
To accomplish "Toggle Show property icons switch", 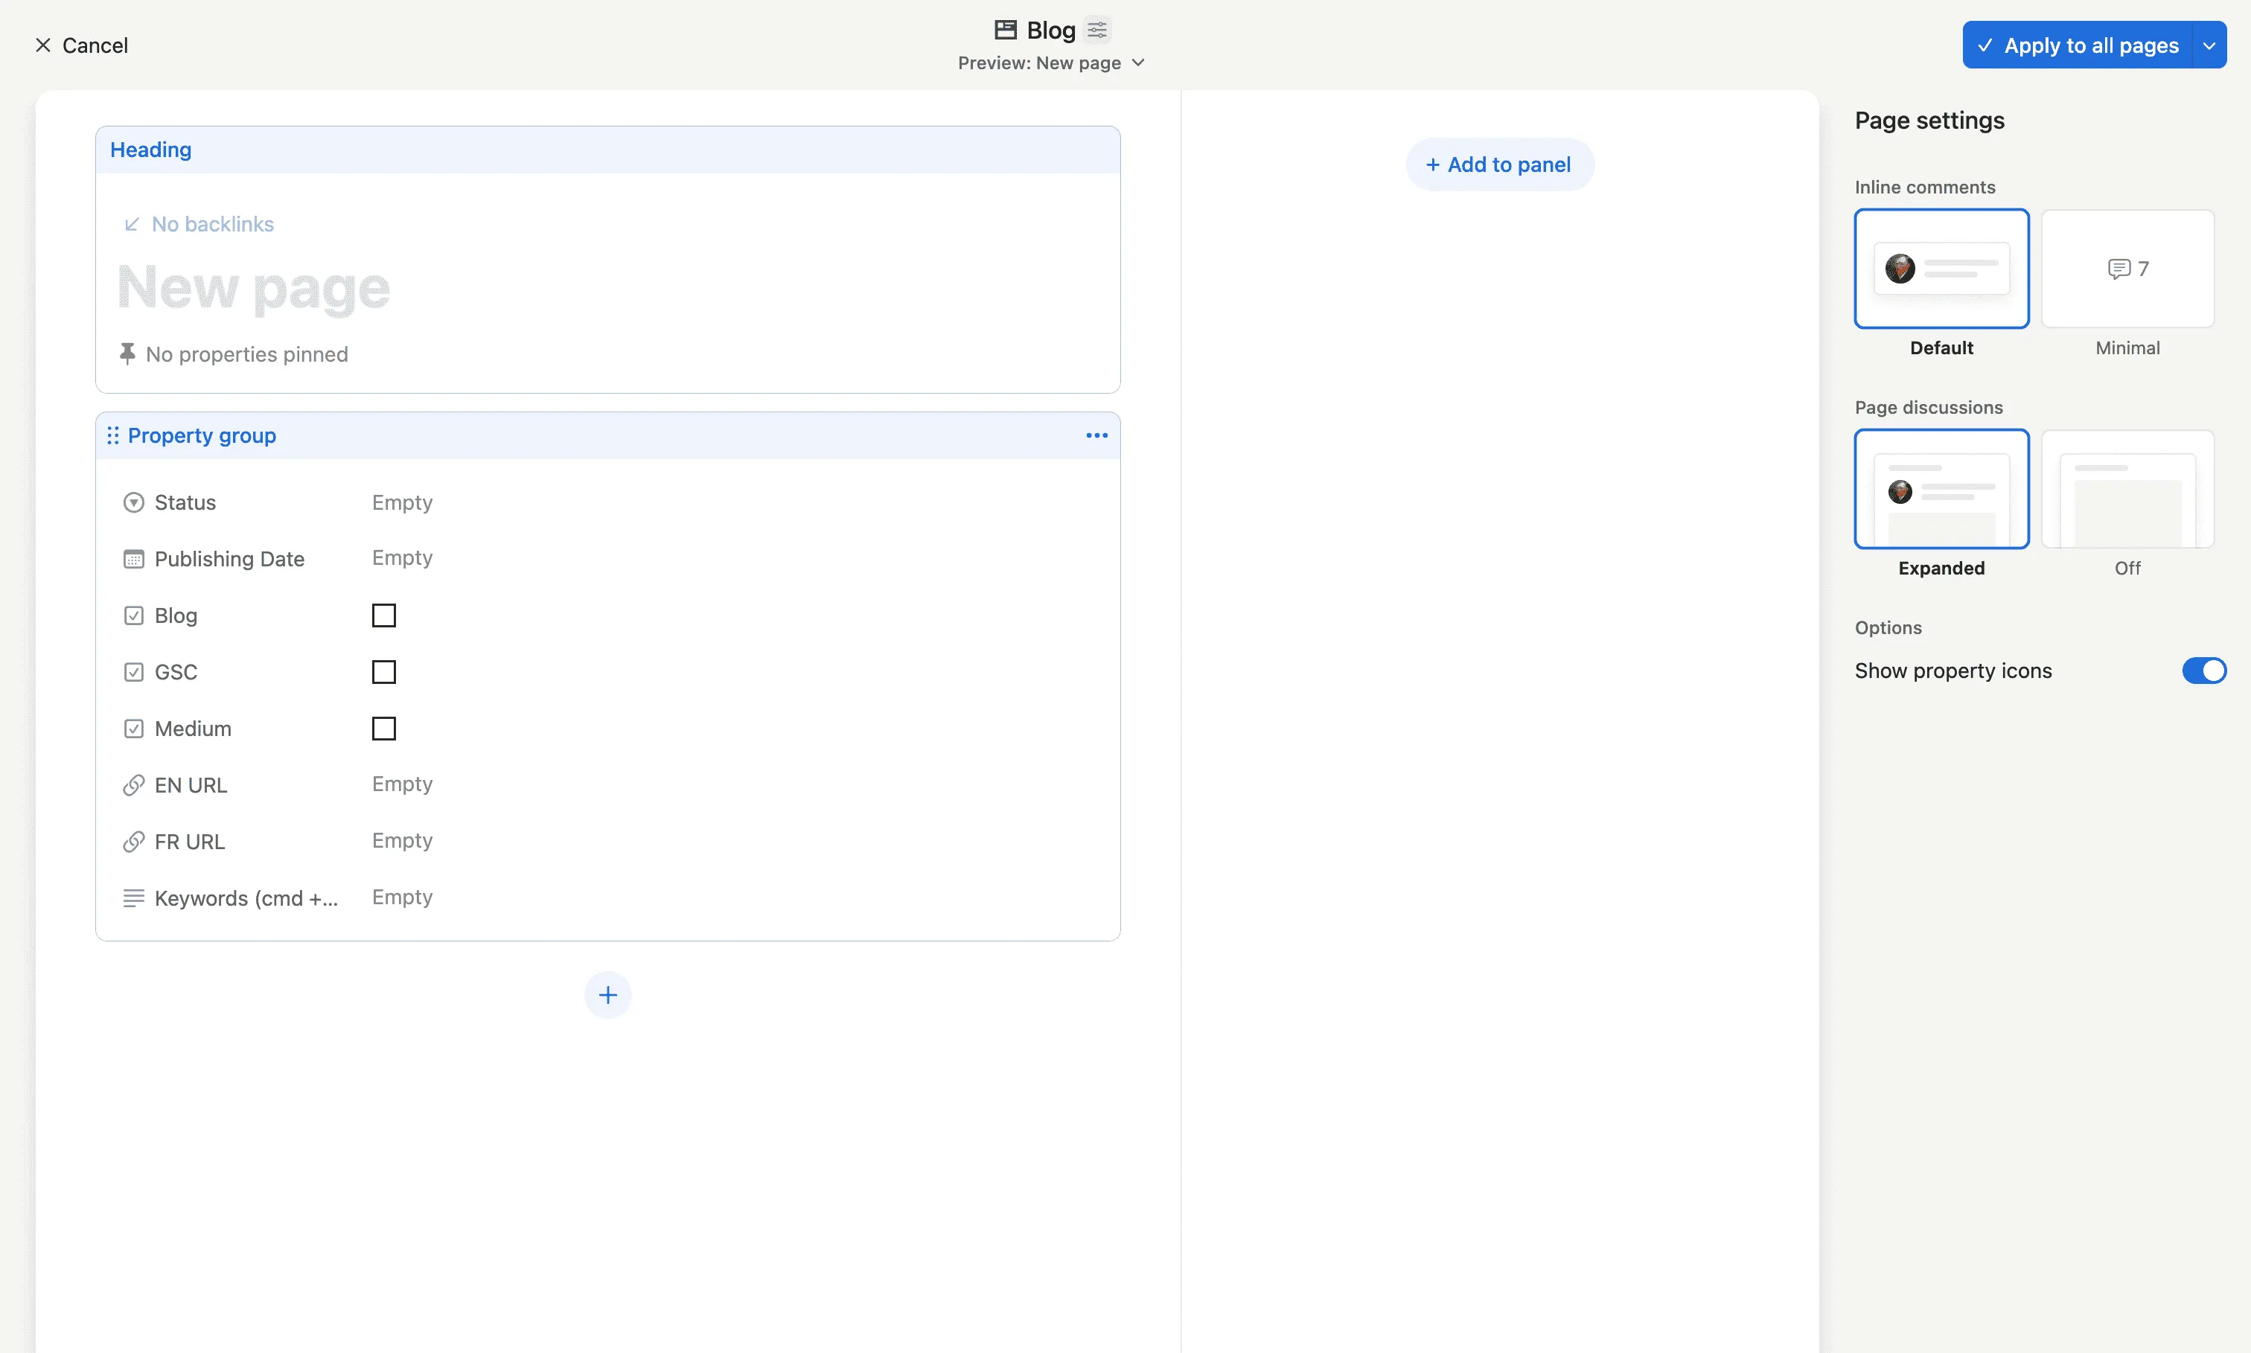I will pyautogui.click(x=2204, y=670).
